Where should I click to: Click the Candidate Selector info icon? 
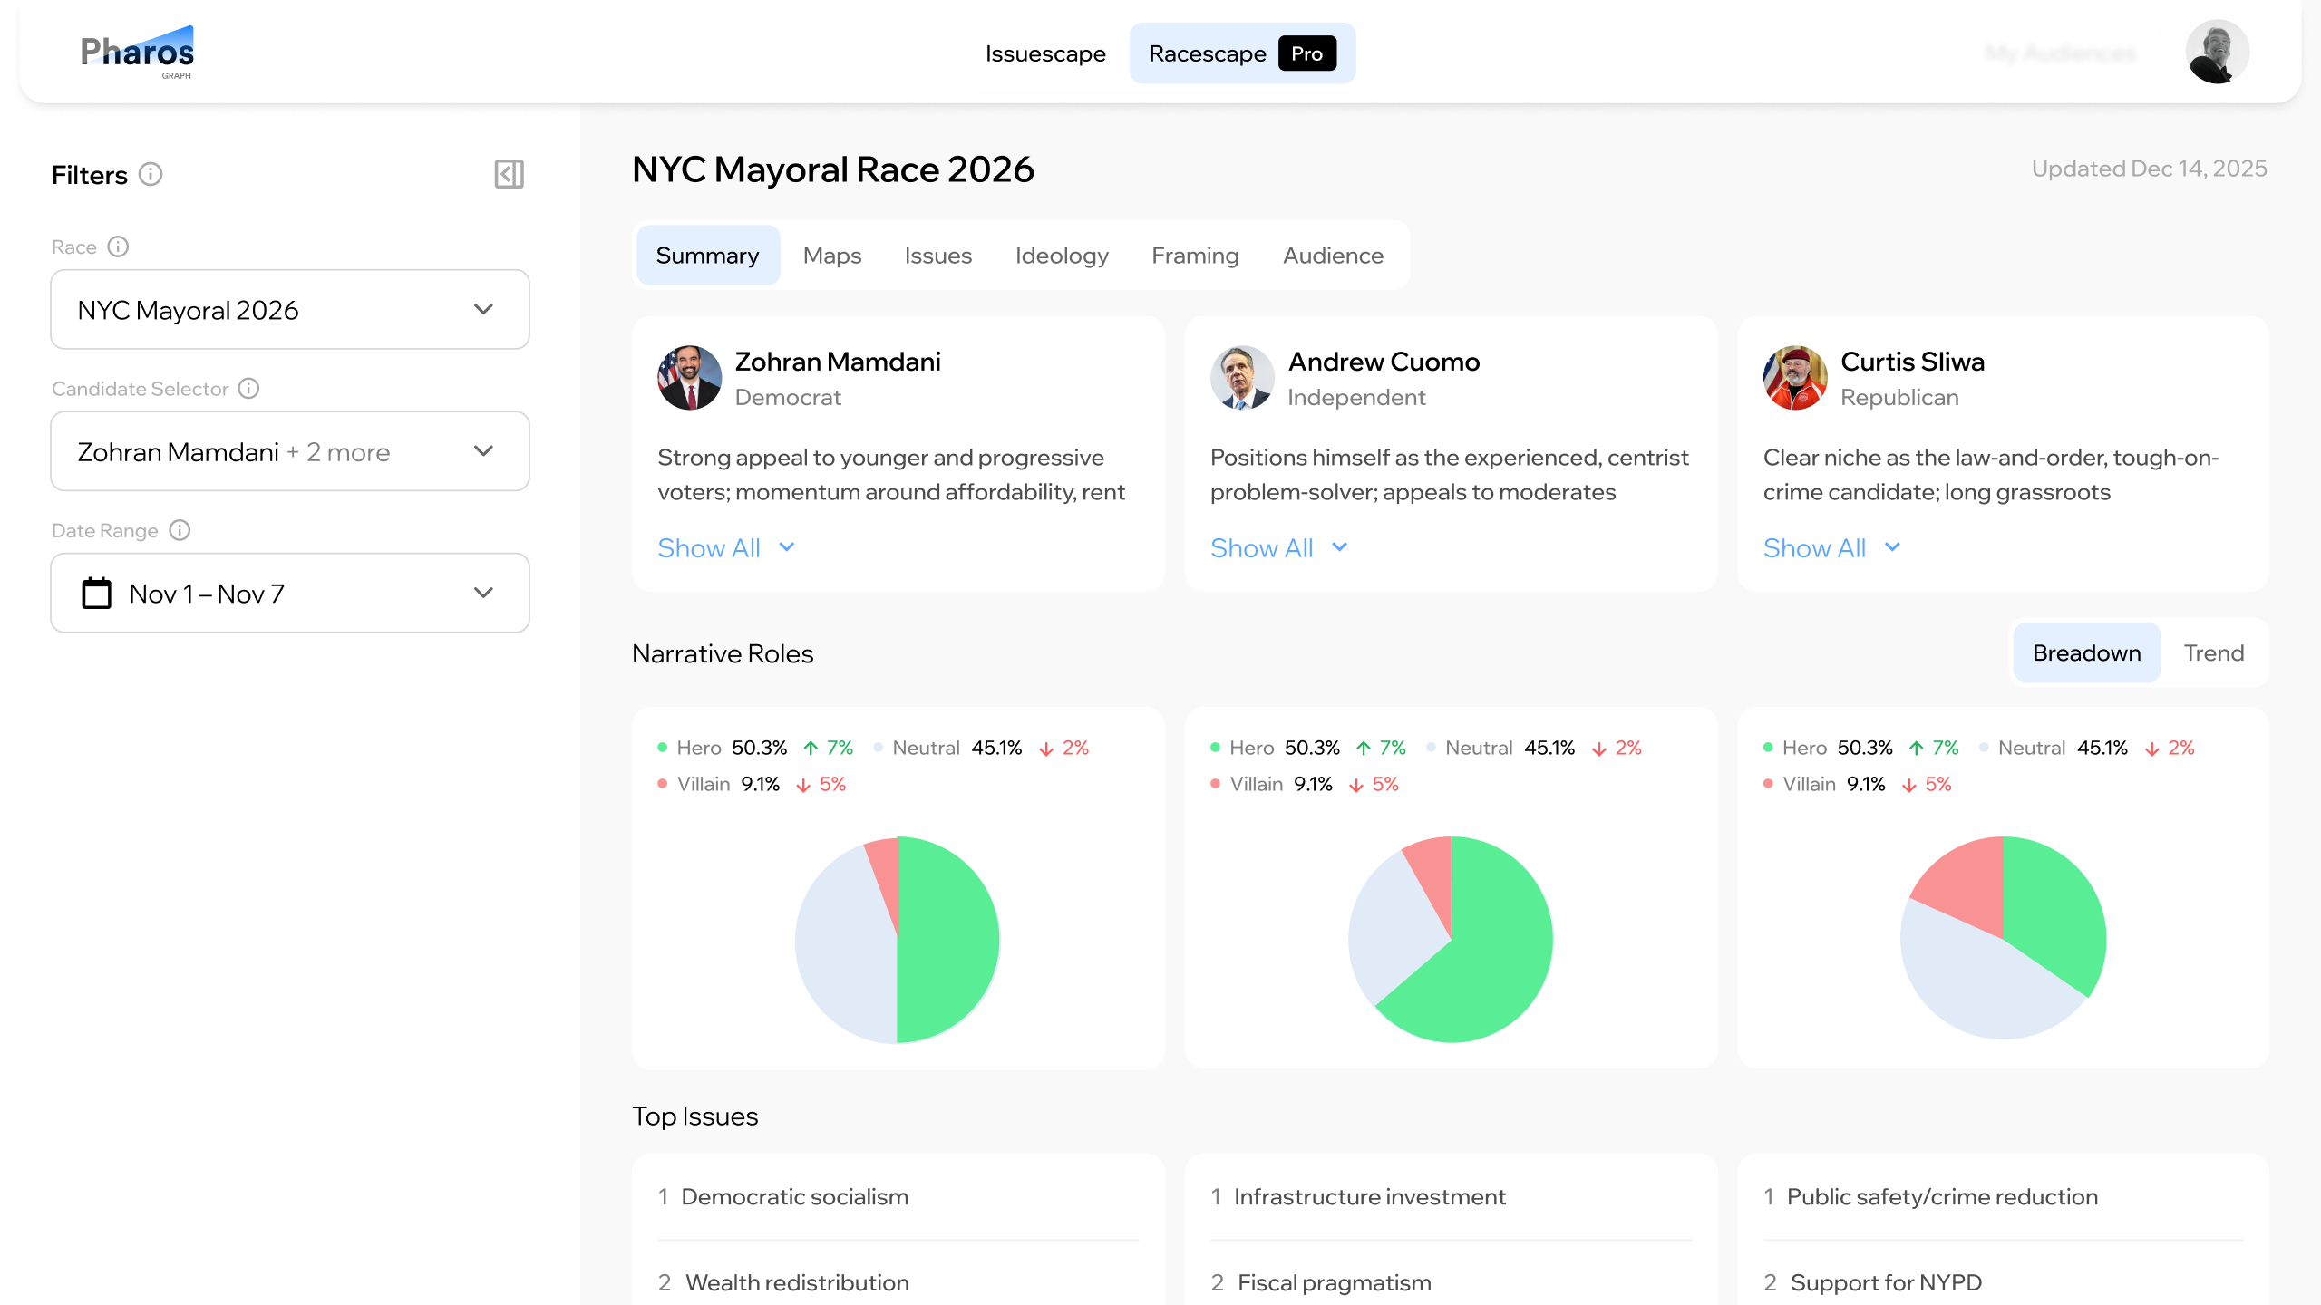click(248, 389)
